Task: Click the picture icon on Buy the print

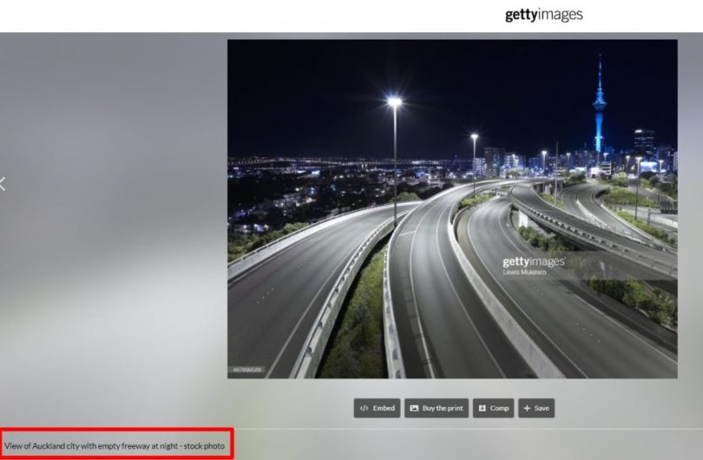Action: (x=414, y=408)
